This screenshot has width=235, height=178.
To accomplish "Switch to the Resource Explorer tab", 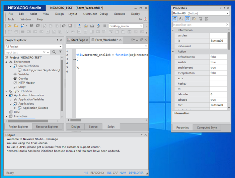I will pyautogui.click(x=47, y=127).
